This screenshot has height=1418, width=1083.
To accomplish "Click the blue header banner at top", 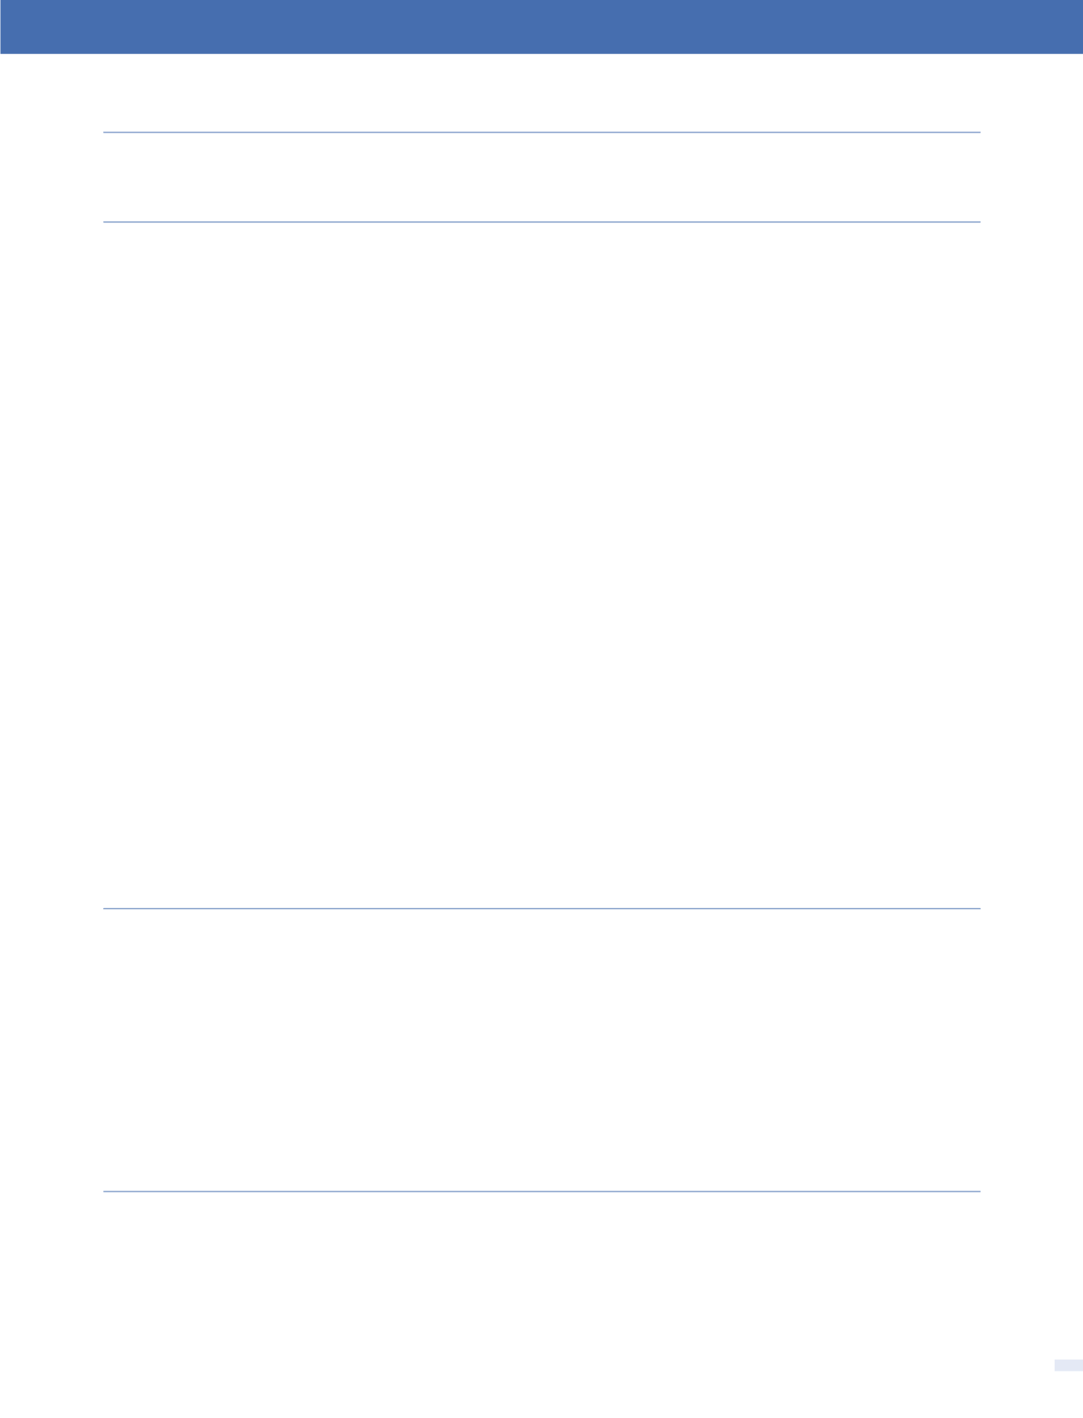I will point(541,27).
